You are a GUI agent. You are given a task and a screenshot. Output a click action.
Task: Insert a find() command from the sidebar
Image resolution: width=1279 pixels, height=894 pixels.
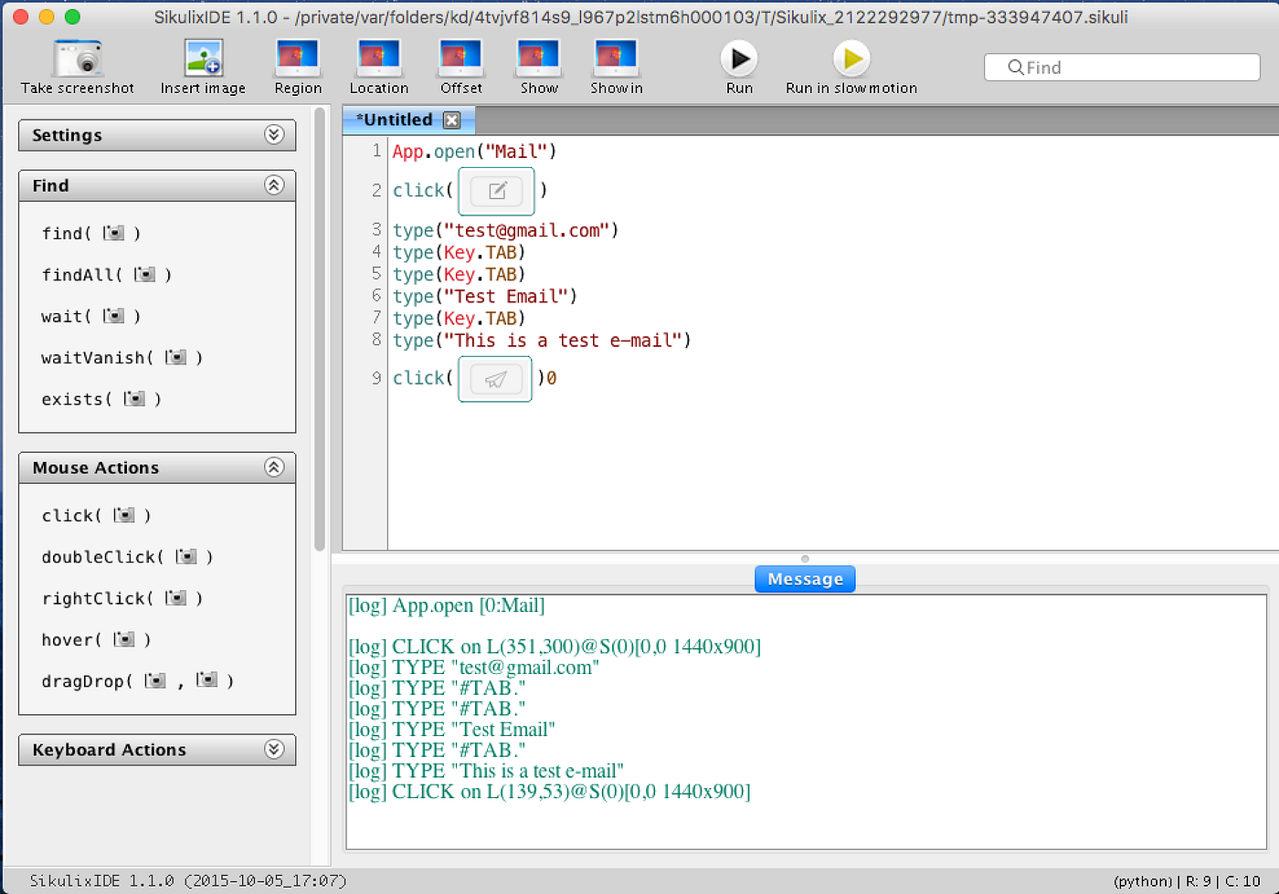point(90,233)
